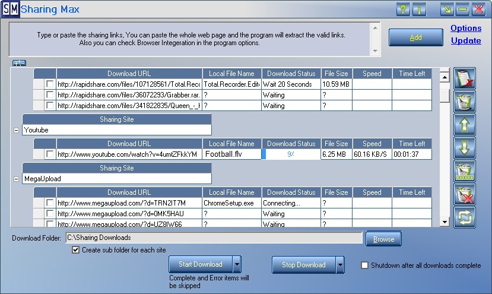
Task: Click the File Size column header
Action: point(336,74)
